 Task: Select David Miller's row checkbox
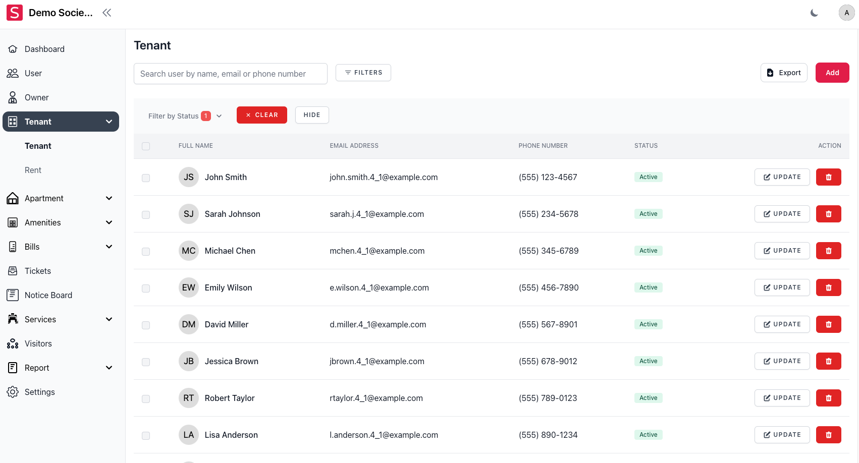146,325
